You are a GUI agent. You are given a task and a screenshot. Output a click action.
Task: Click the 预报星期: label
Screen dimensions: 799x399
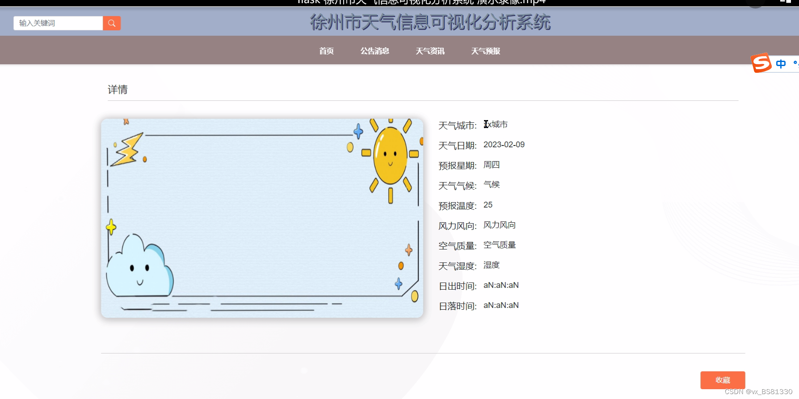458,166
